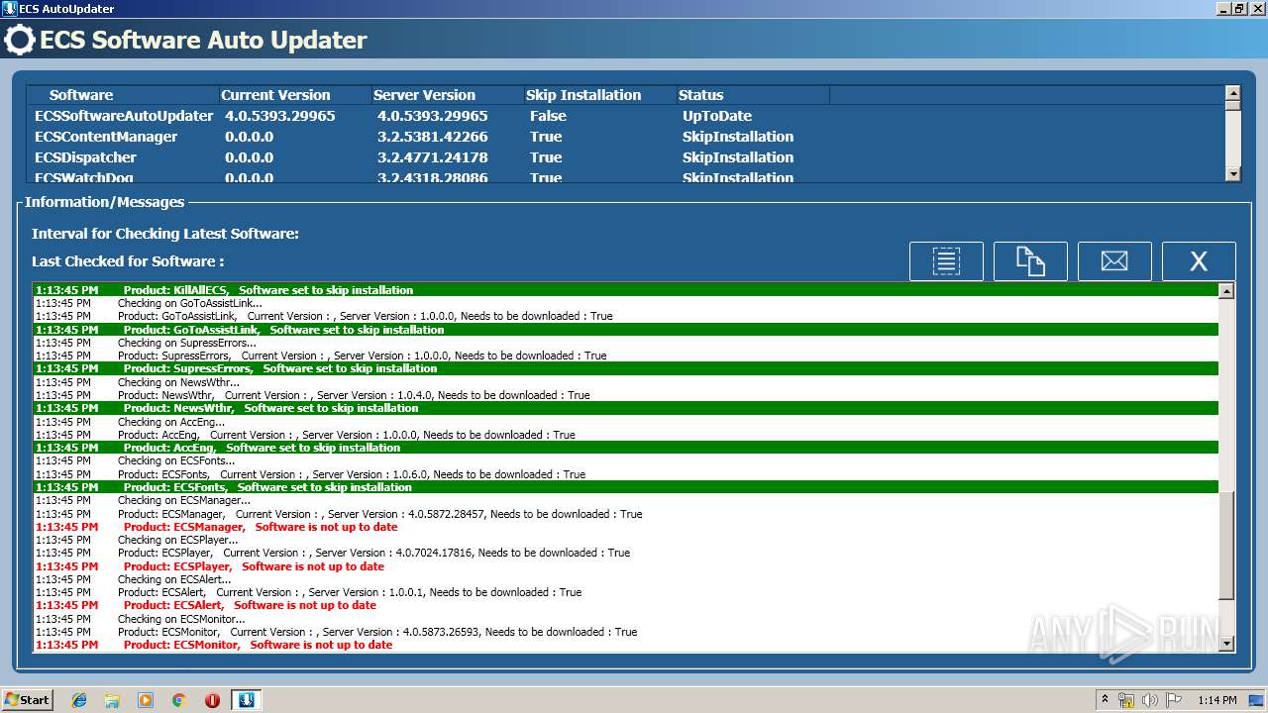Click the Software column header
Screen dimensions: 1268x713
coord(123,95)
